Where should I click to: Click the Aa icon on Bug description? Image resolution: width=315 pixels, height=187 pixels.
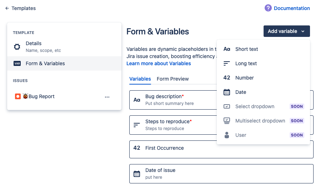[137, 100]
